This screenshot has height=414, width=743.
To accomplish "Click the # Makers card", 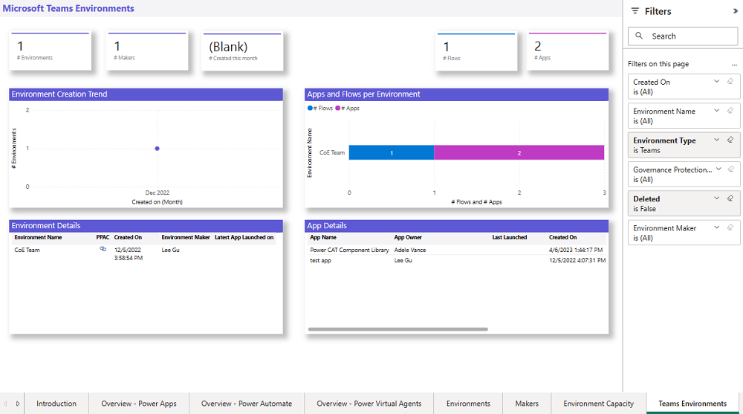I will click(147, 51).
